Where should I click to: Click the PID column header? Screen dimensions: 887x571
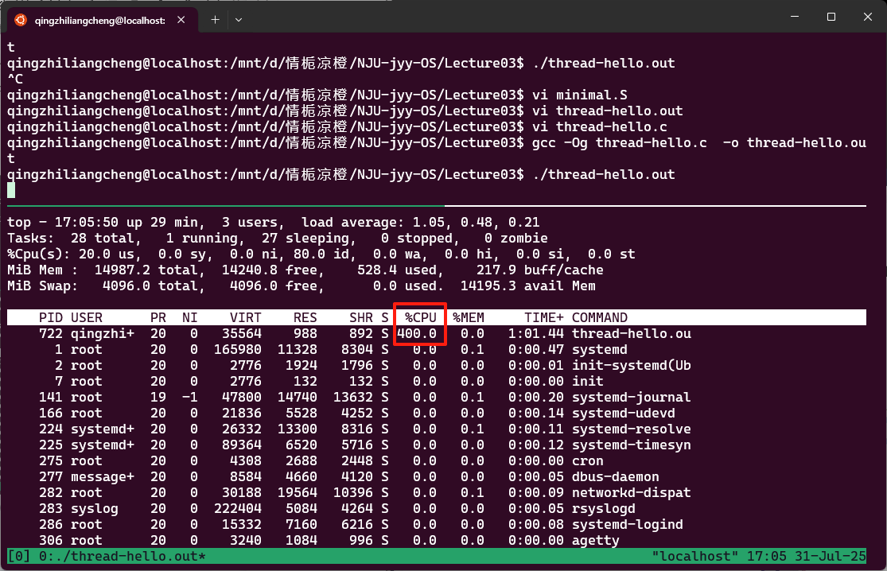click(x=51, y=317)
